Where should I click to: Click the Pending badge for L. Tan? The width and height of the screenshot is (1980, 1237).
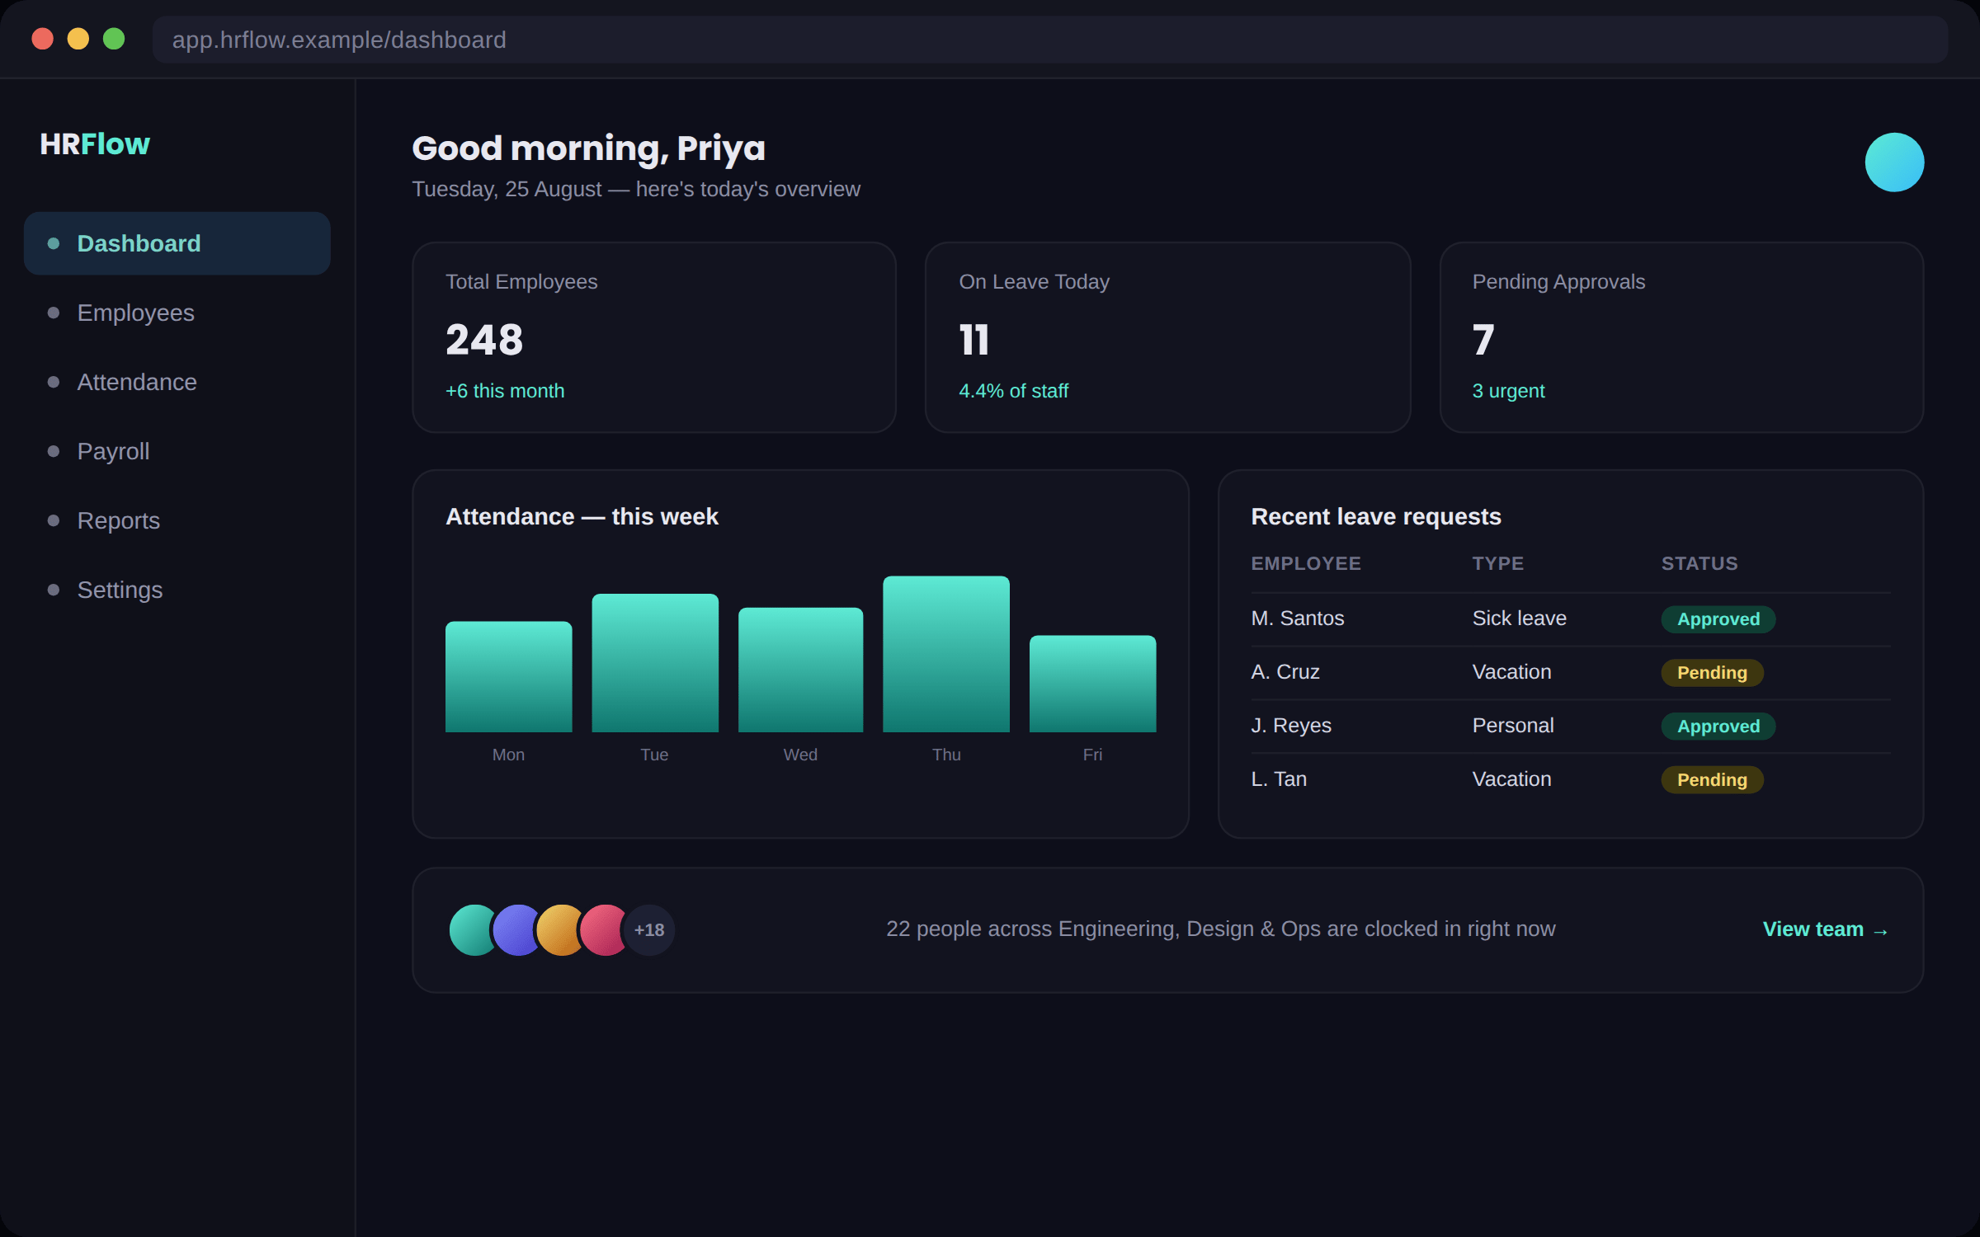(x=1712, y=780)
